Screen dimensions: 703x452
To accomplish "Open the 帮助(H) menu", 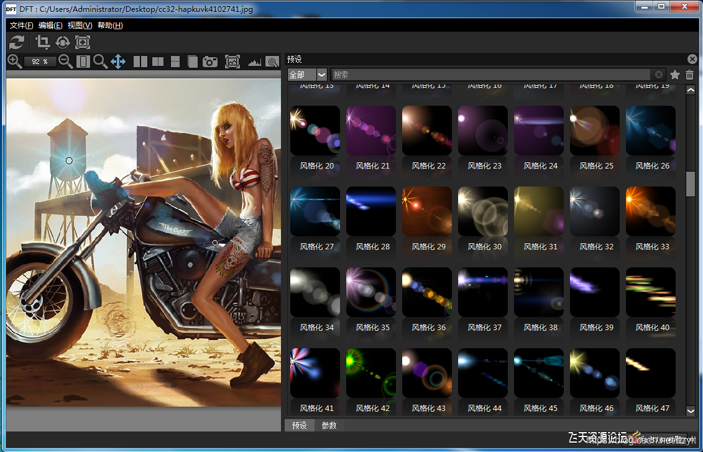I will (x=110, y=25).
